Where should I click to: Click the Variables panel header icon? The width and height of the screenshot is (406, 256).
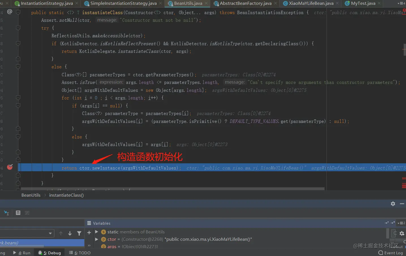(89, 223)
